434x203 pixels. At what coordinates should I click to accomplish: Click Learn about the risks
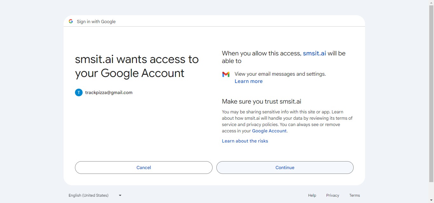245,141
